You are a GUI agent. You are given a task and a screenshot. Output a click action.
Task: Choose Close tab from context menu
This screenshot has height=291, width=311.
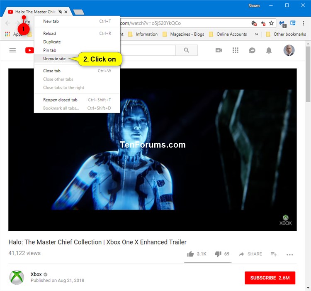point(77,71)
